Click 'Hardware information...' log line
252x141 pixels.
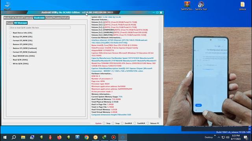(102, 74)
